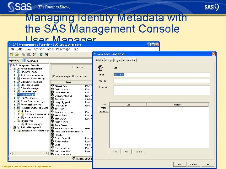The width and height of the screenshot is (226, 169).
Task: Collapse the Application Management node
Action: [x=11, y=127]
